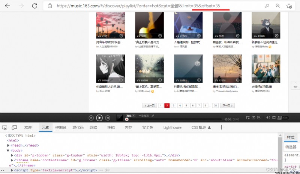Play the group photo playlist via its play icon

point(277,80)
